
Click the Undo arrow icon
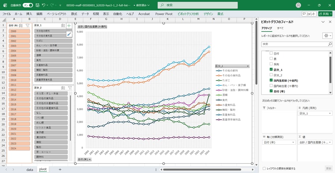pyautogui.click(x=44, y=5)
